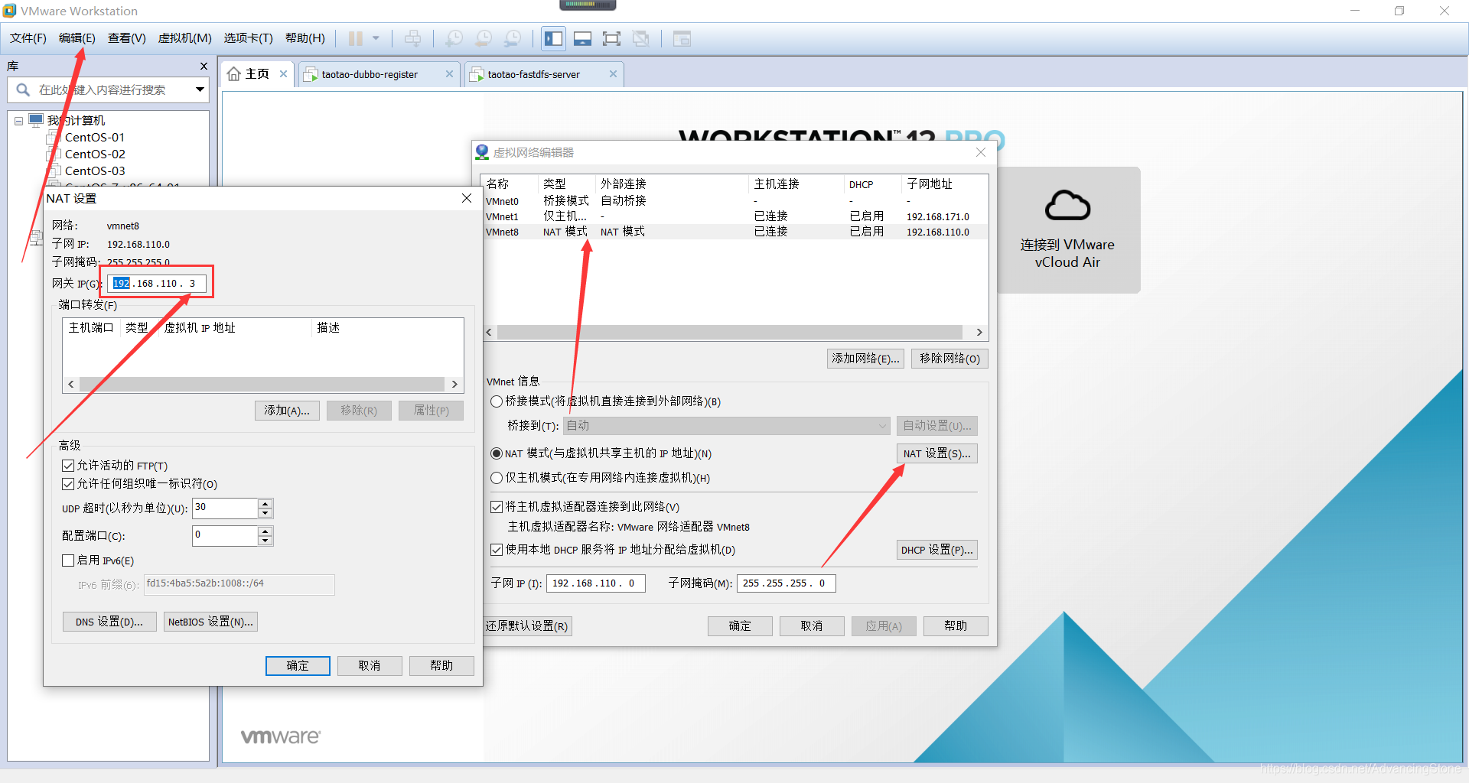The image size is (1469, 783).
Task: Increase UDP 超时 with the up spinner arrow
Action: [265, 503]
